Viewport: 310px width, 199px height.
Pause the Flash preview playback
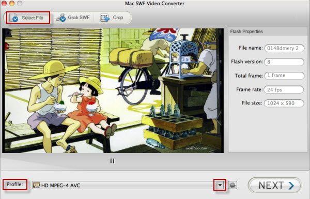(112, 161)
